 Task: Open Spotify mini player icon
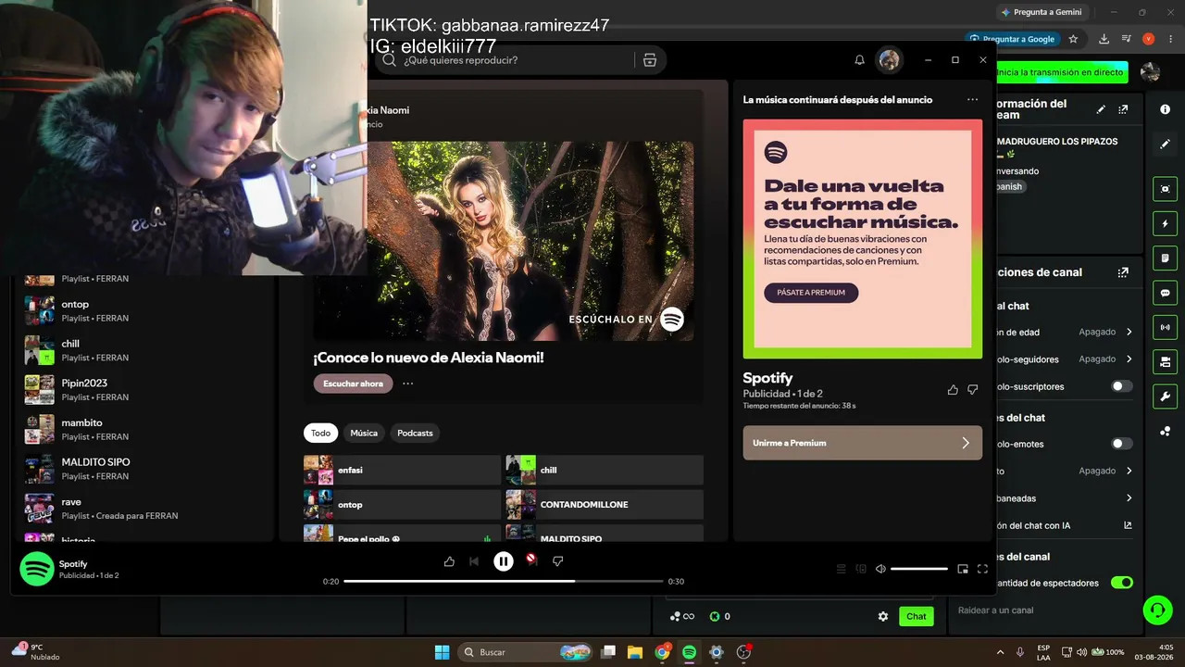click(x=963, y=569)
